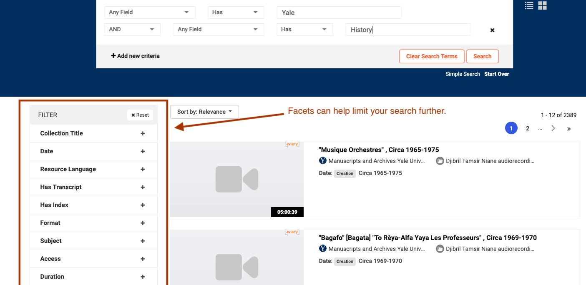Switch to list view icon
Screen dimensions: 586x285
pyautogui.click(x=529, y=5)
